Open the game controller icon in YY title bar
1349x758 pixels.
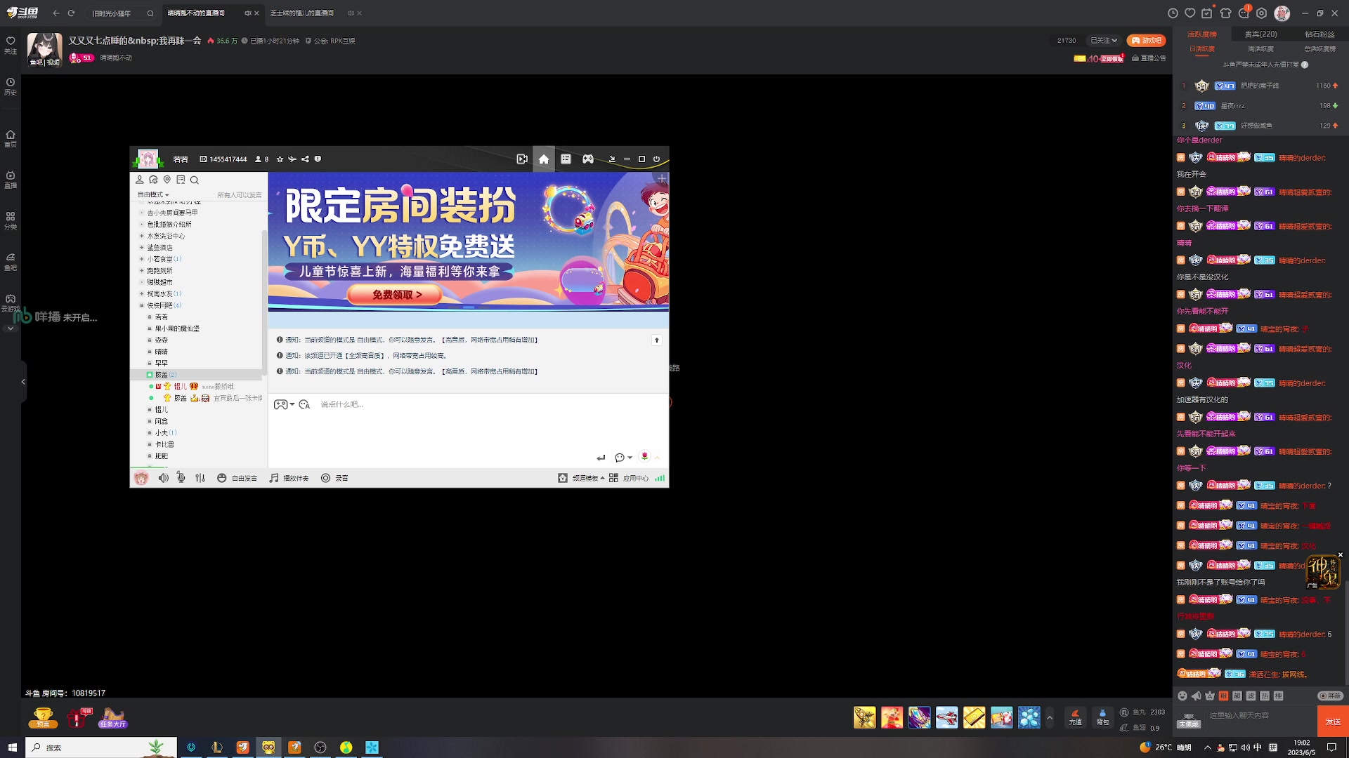click(x=588, y=159)
